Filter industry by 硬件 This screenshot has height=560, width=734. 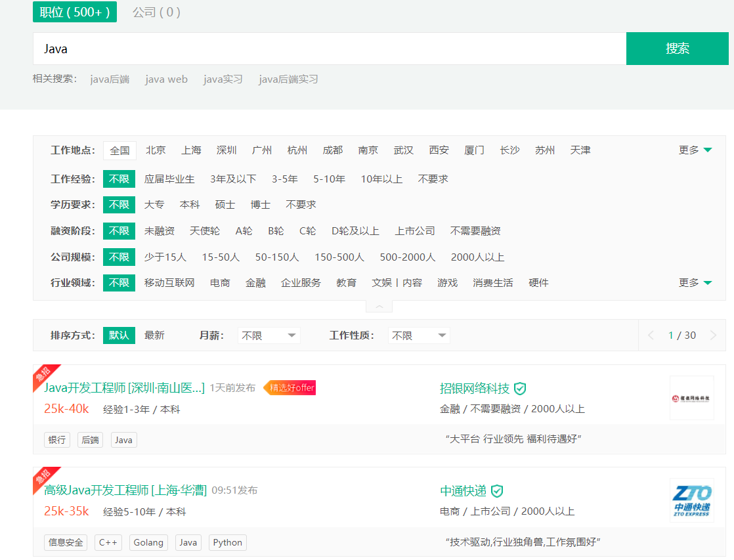[x=538, y=283]
